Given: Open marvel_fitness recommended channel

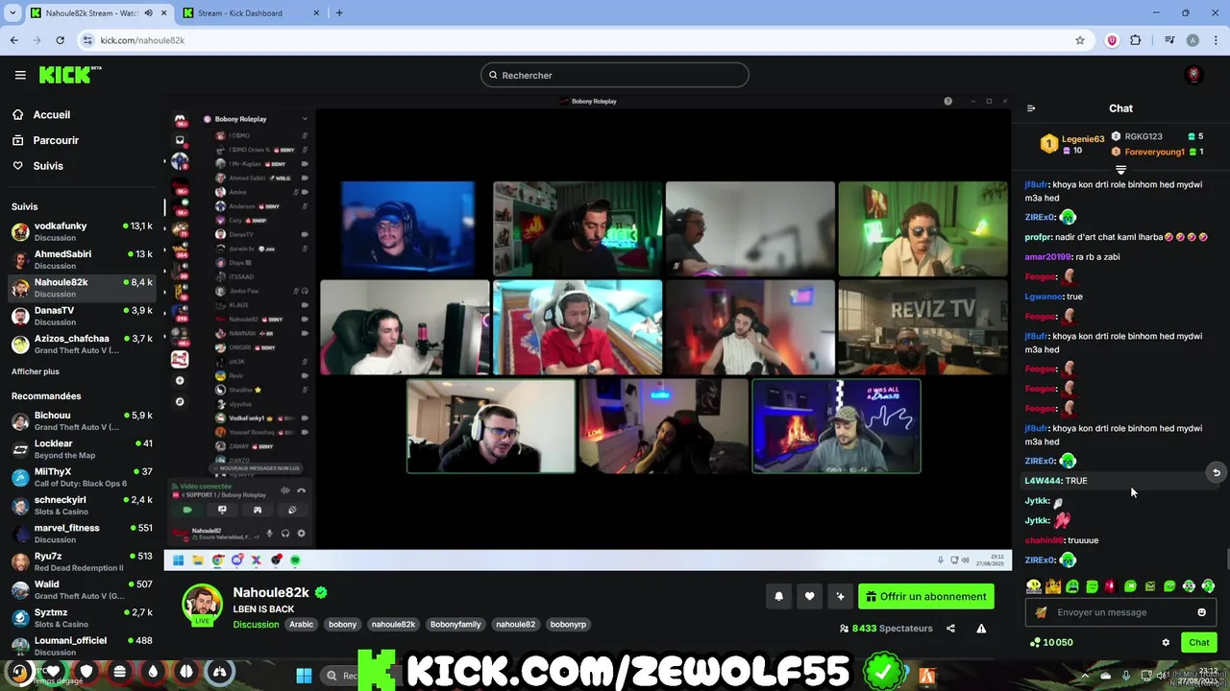Looking at the screenshot, I should click(83, 533).
